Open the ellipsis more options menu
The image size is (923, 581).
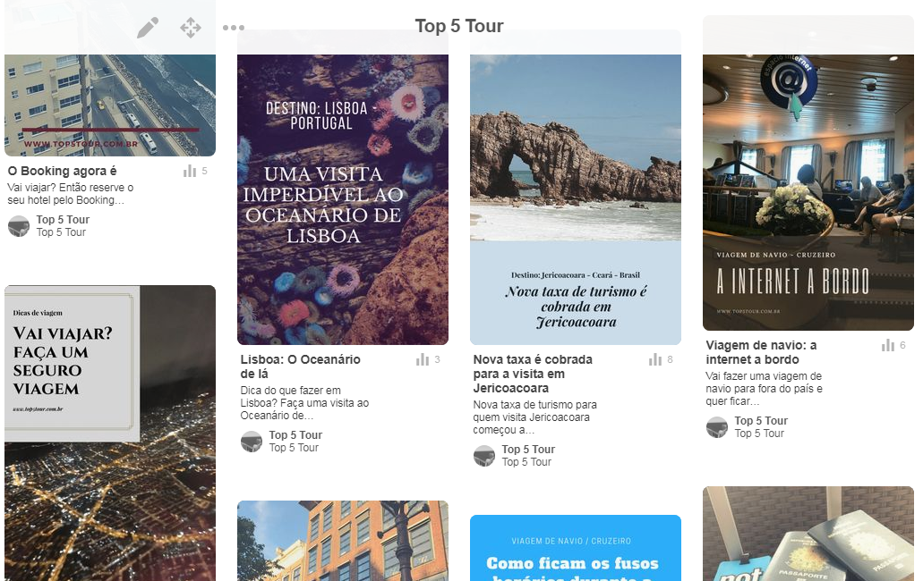pos(233,28)
